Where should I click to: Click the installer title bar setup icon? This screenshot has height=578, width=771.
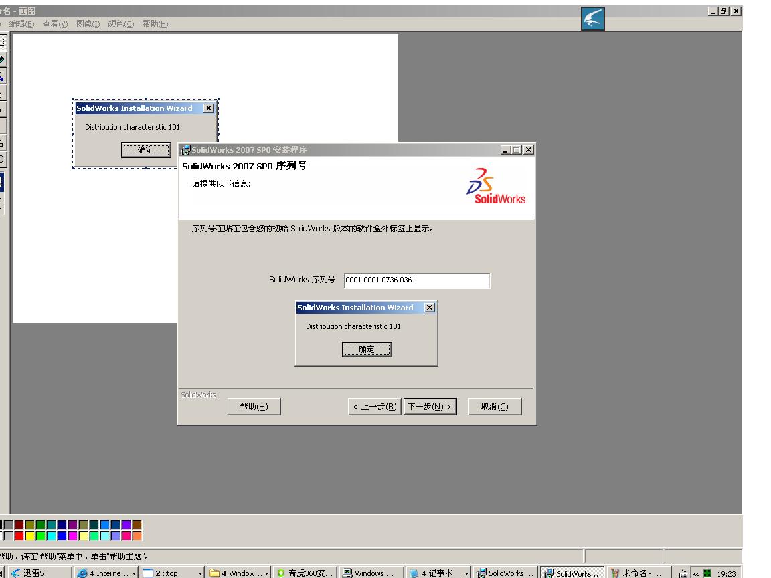185,149
